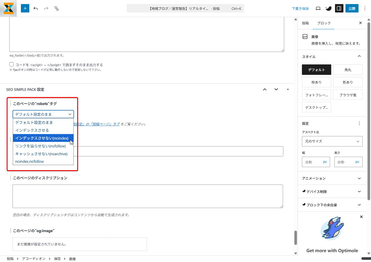The width and height of the screenshot is (371, 262).
Task: Click the 公開 publish button
Action: pyautogui.click(x=352, y=8)
